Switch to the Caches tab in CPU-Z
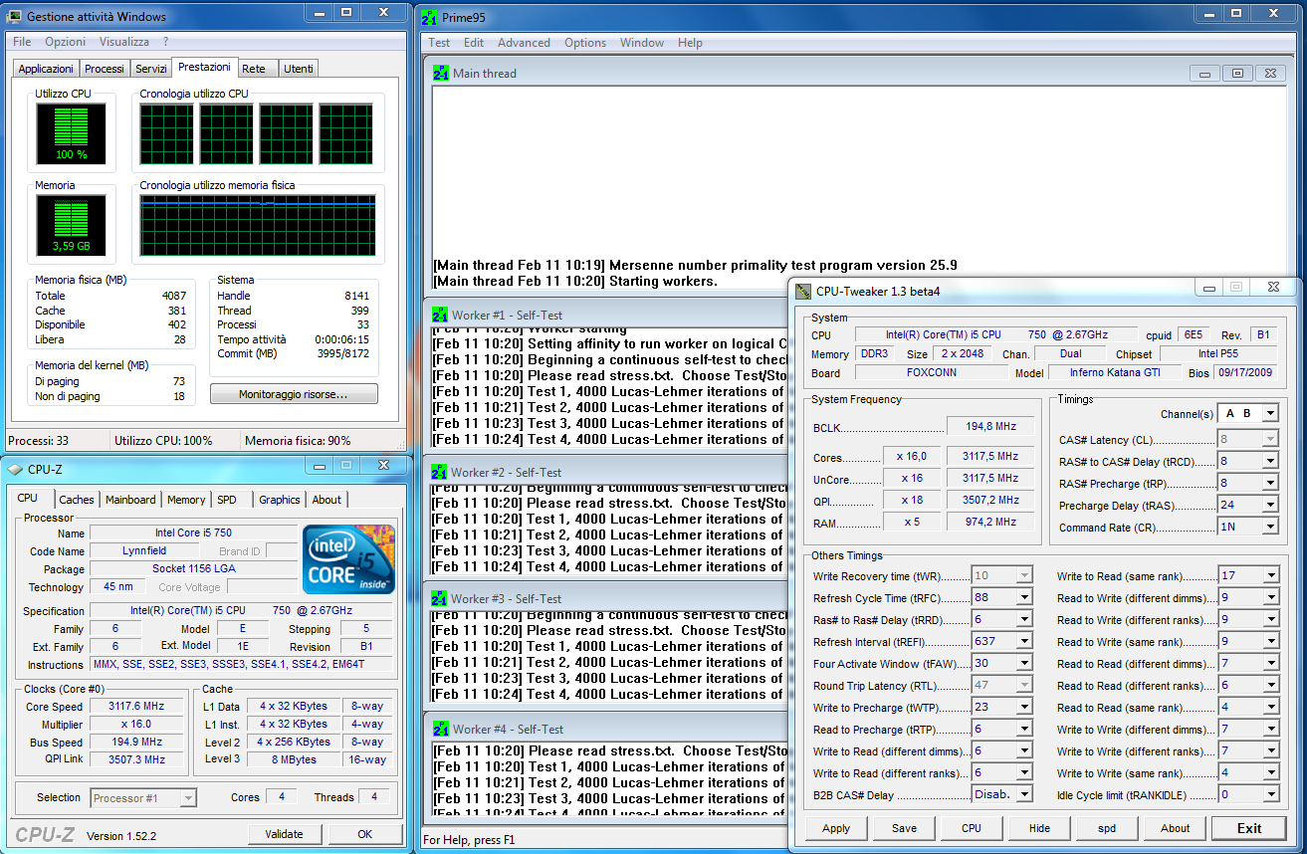This screenshot has height=854, width=1307. (x=77, y=500)
